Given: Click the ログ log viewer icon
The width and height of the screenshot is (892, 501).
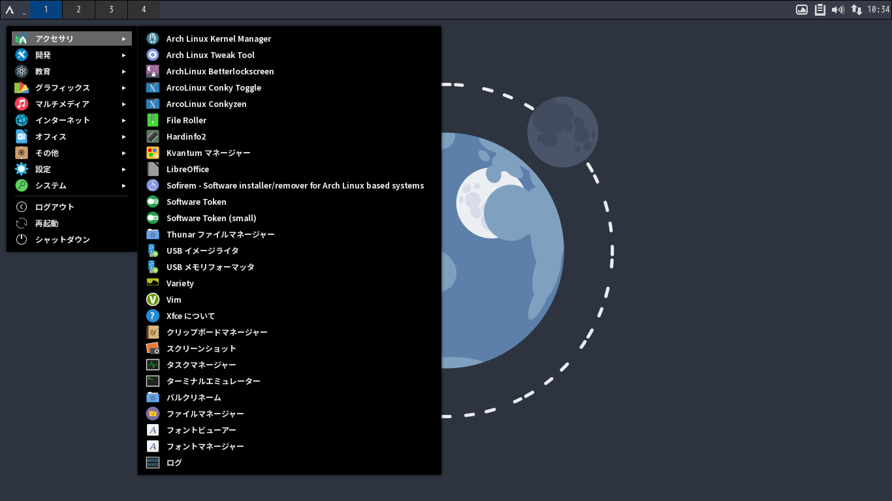Looking at the screenshot, I should coord(153,463).
